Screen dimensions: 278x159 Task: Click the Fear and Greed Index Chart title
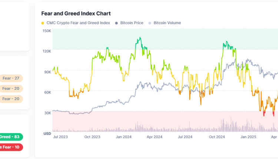(76, 13)
